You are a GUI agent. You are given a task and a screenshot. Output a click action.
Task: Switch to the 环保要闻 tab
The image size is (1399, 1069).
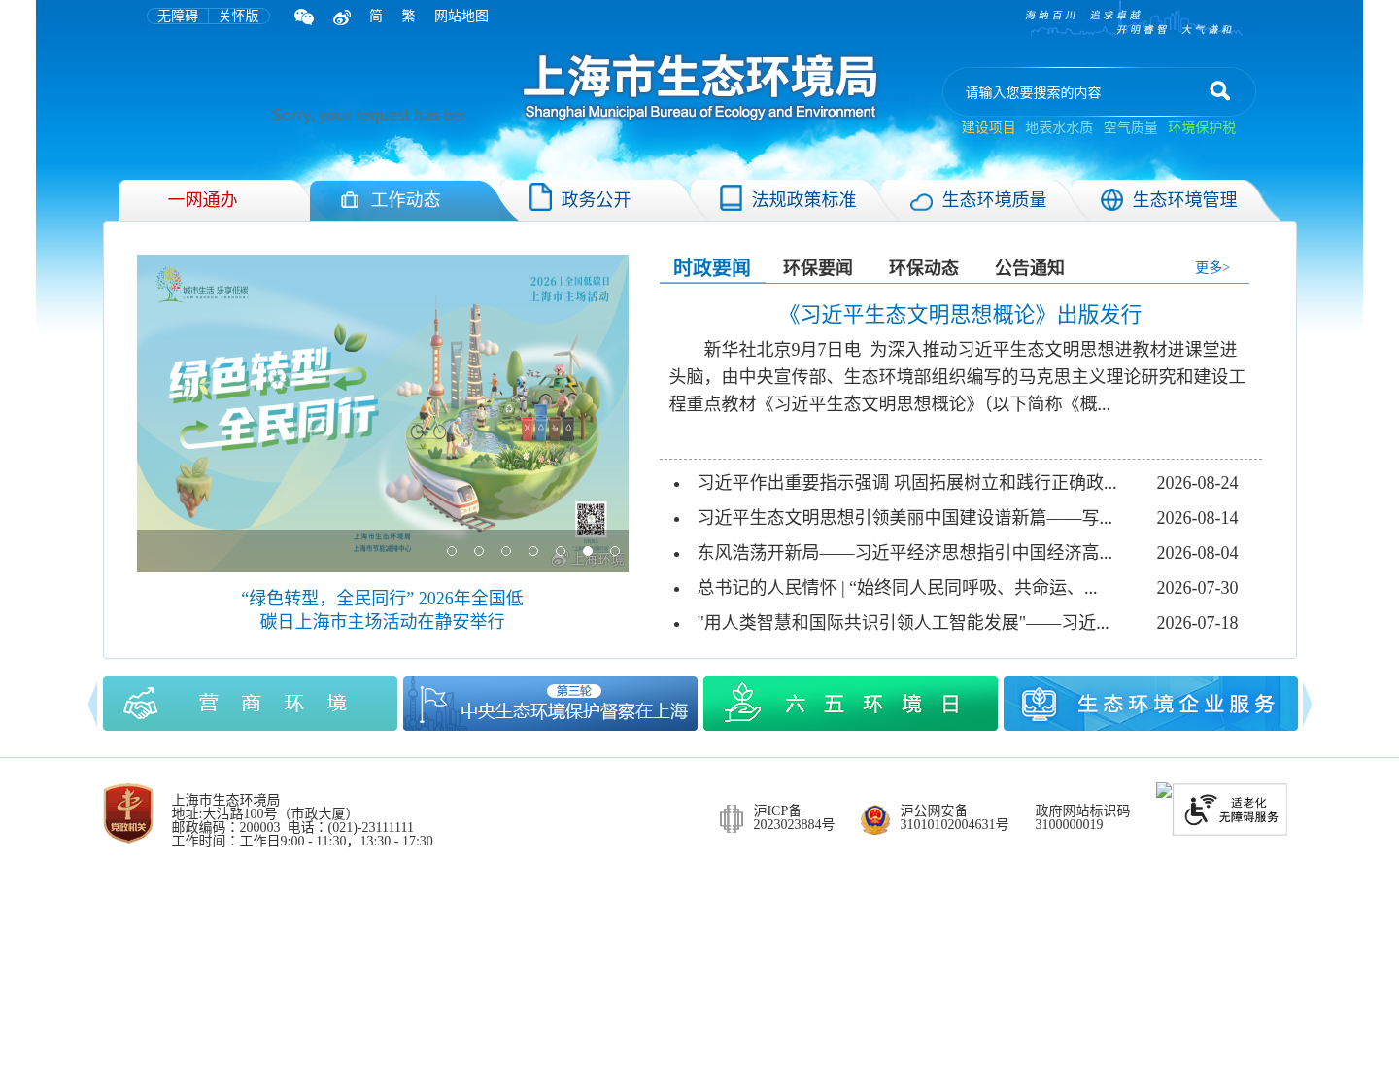(818, 267)
